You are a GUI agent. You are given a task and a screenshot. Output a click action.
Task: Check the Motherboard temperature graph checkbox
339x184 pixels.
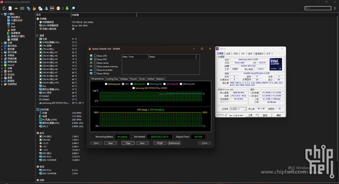coord(106,84)
